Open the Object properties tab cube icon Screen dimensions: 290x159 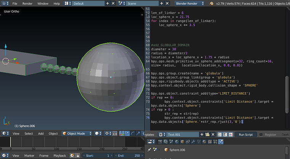click(182, 141)
